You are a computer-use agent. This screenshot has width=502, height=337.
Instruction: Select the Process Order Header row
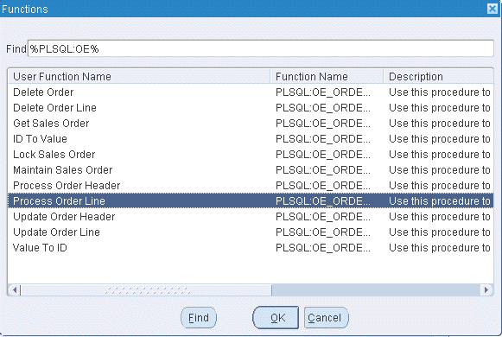coord(251,186)
